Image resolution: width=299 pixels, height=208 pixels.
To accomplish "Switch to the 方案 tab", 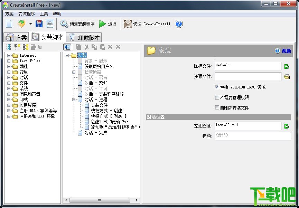I will (16, 37).
